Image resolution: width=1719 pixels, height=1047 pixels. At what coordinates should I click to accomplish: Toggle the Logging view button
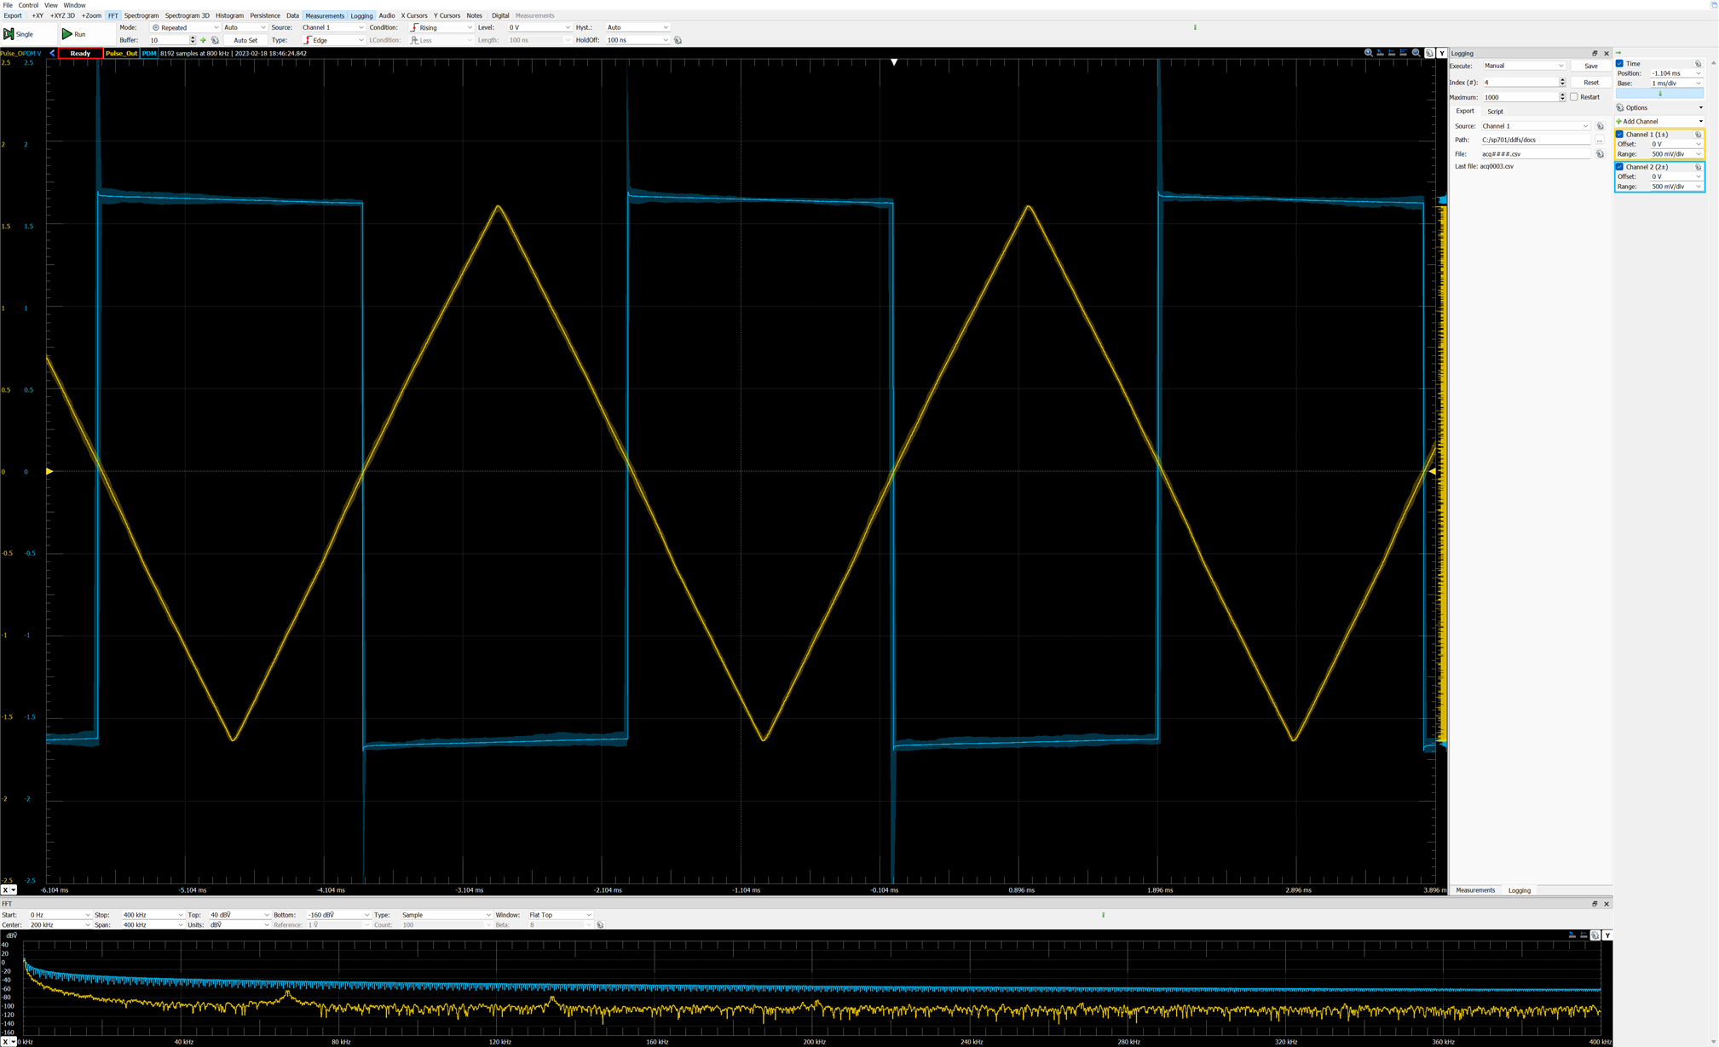pos(361,15)
